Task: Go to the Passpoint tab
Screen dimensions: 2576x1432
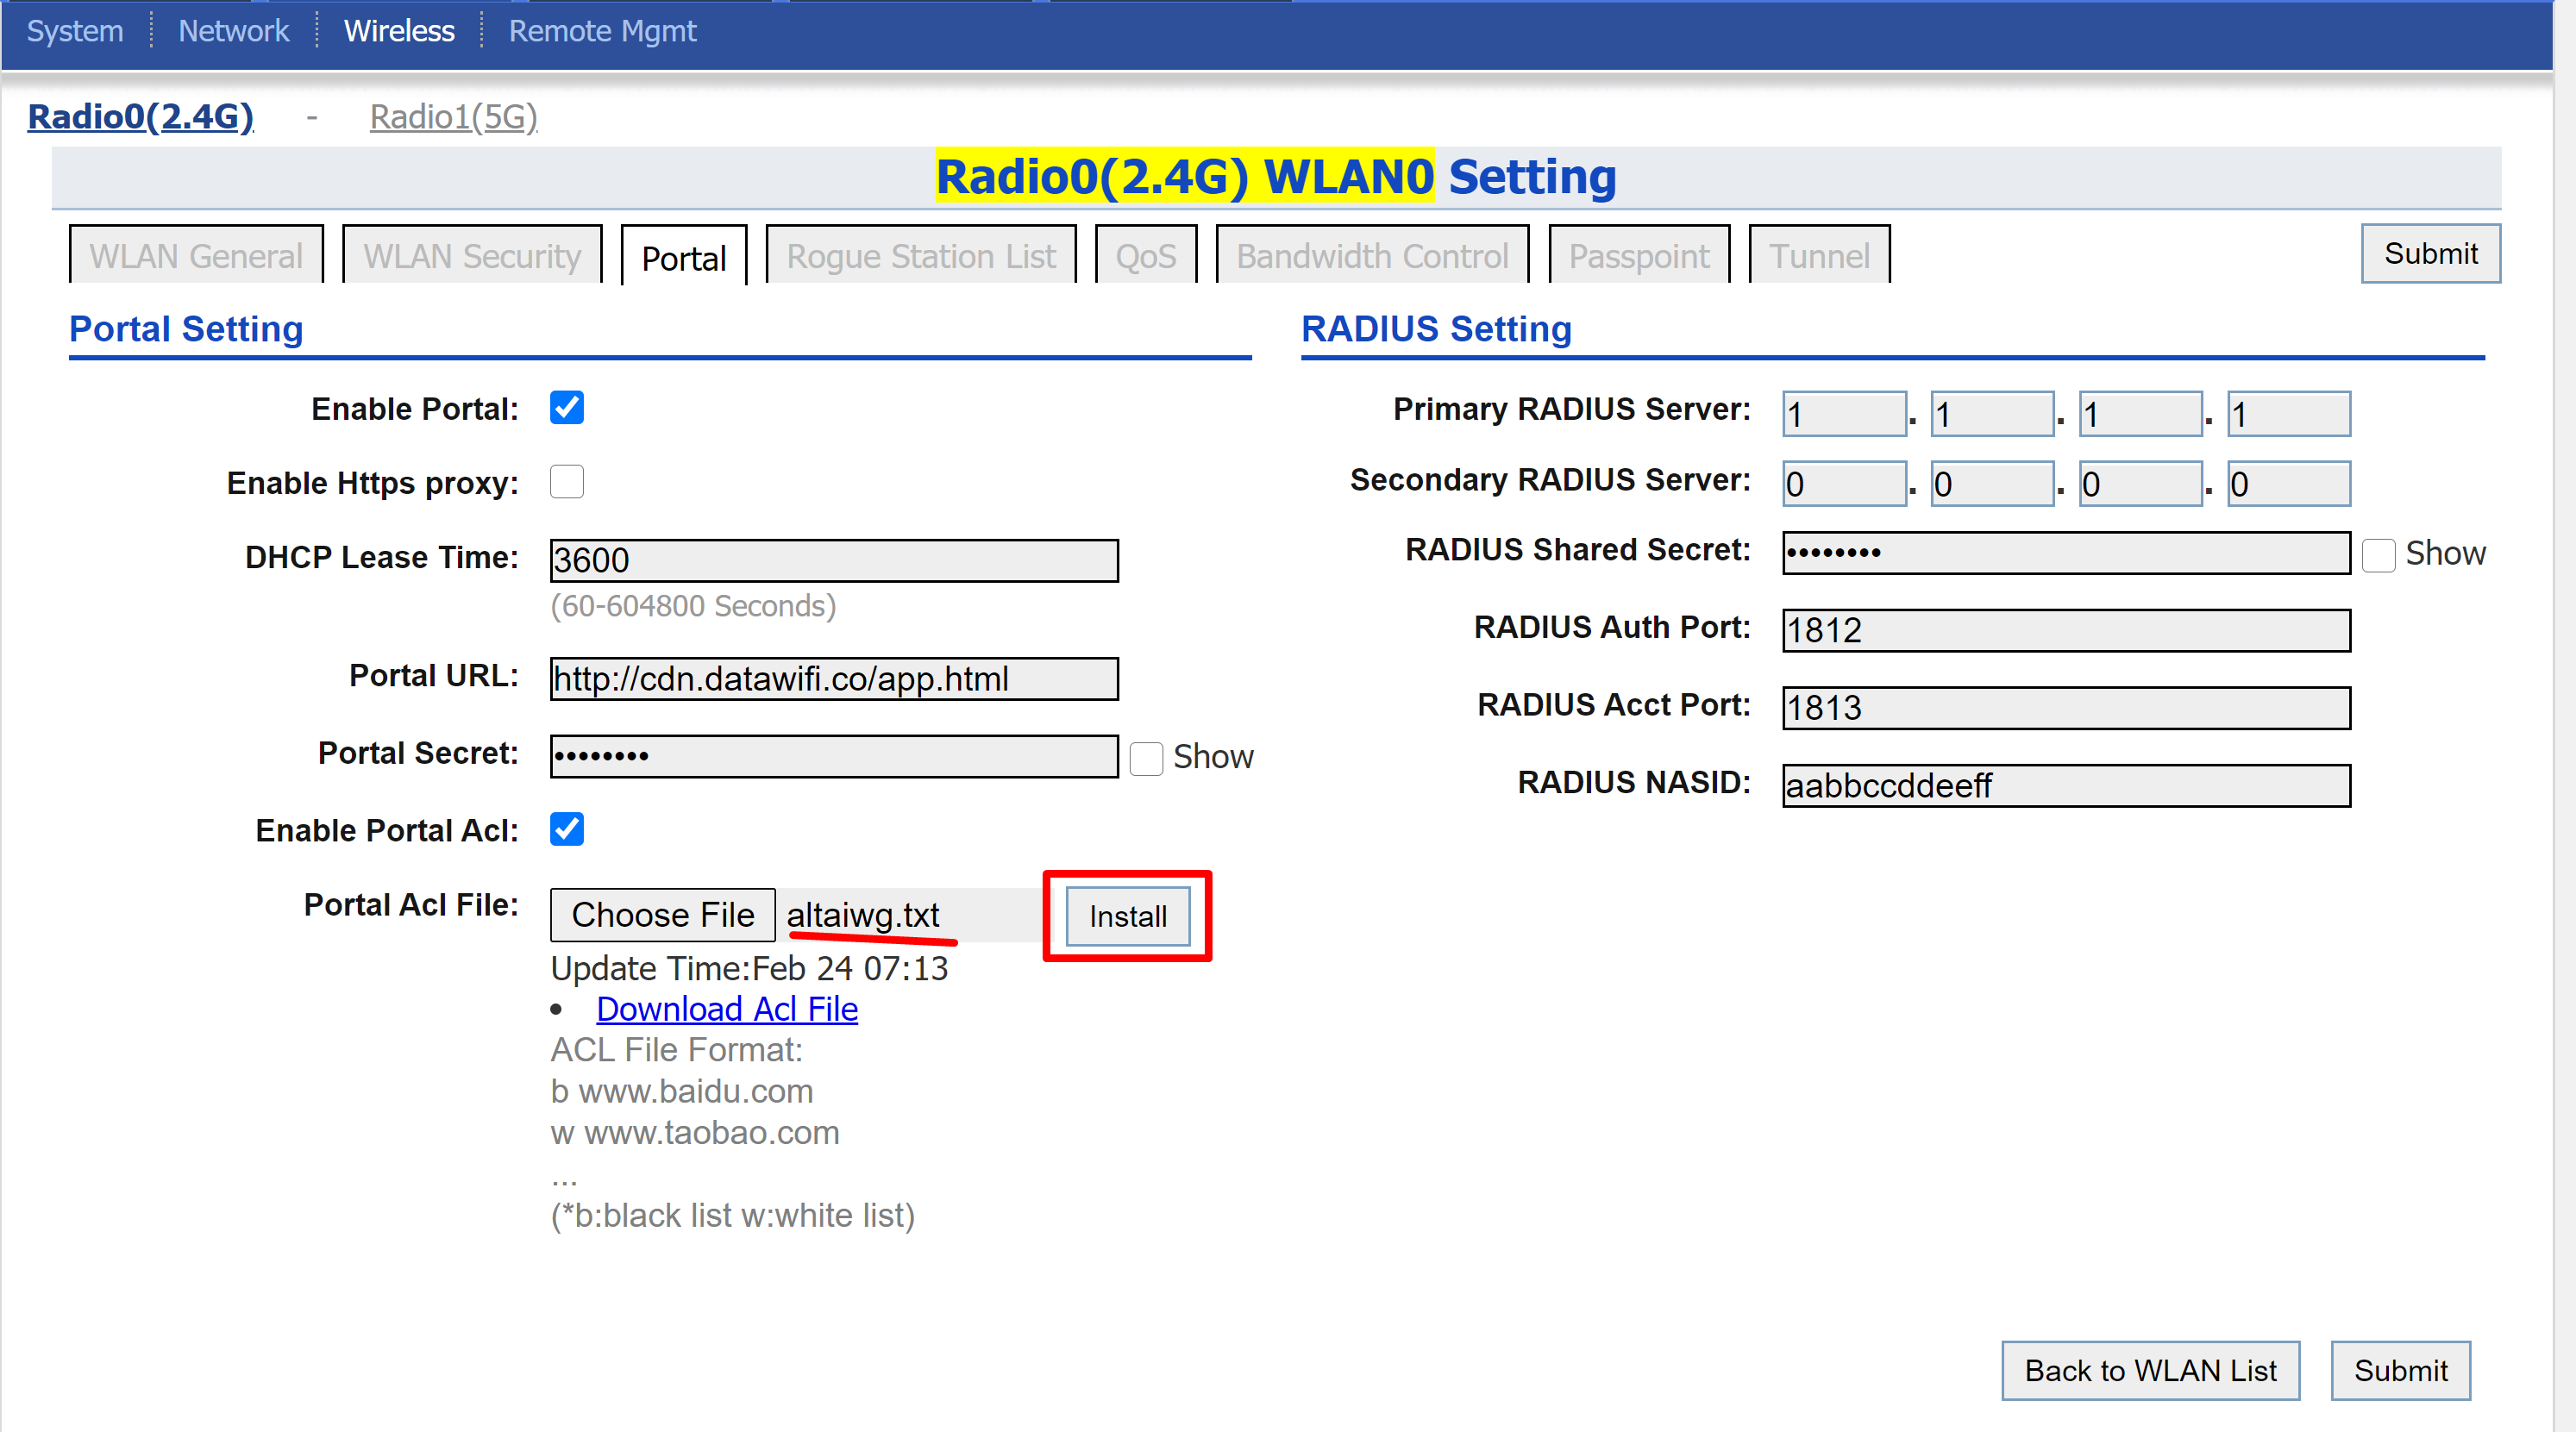Action: (x=1638, y=256)
